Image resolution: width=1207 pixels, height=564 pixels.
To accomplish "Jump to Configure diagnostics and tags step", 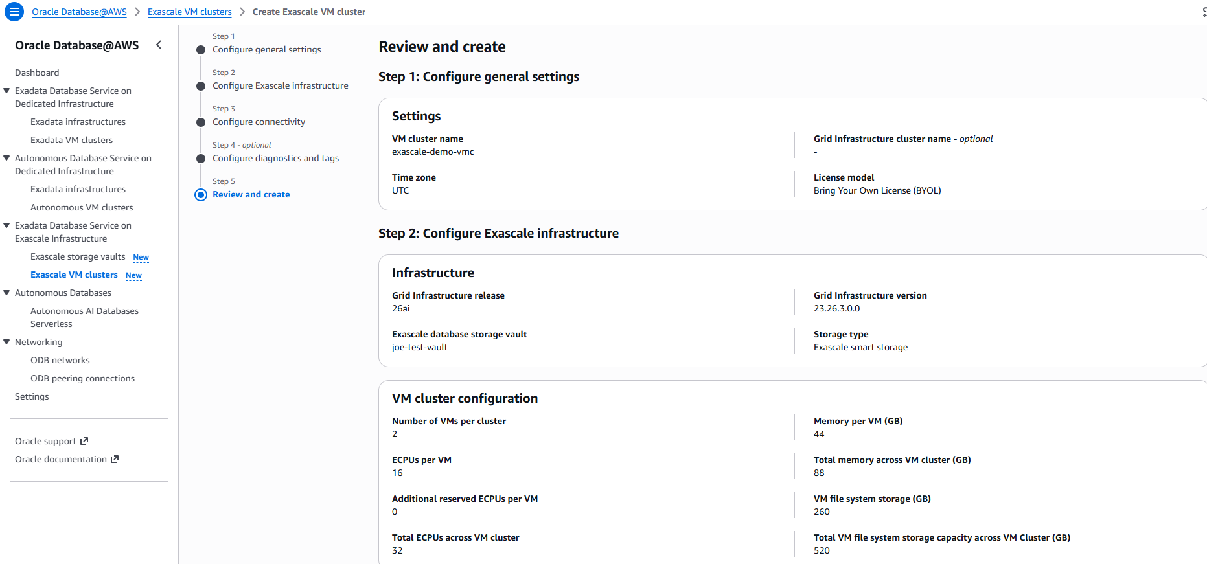I will [275, 158].
